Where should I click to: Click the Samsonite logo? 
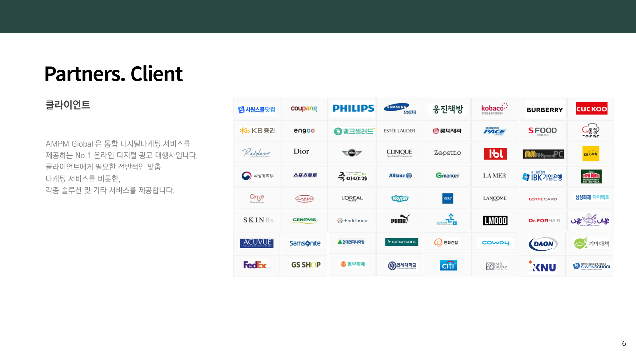point(305,243)
